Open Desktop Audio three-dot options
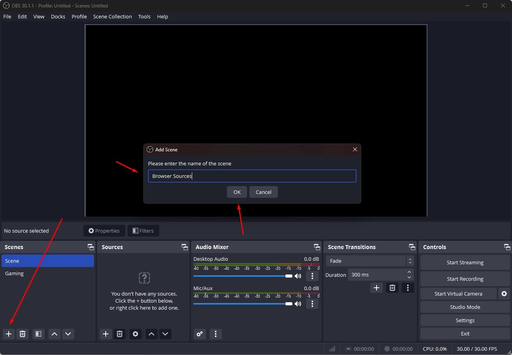Image resolution: width=512 pixels, height=355 pixels. (312, 276)
